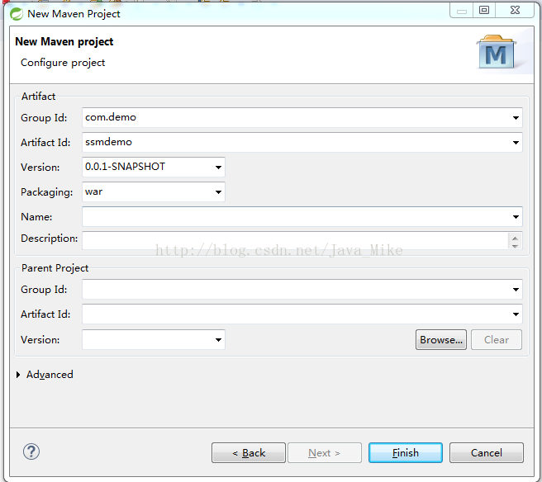Click the Cancel button
The width and height of the screenshot is (542, 482).
tap(487, 452)
